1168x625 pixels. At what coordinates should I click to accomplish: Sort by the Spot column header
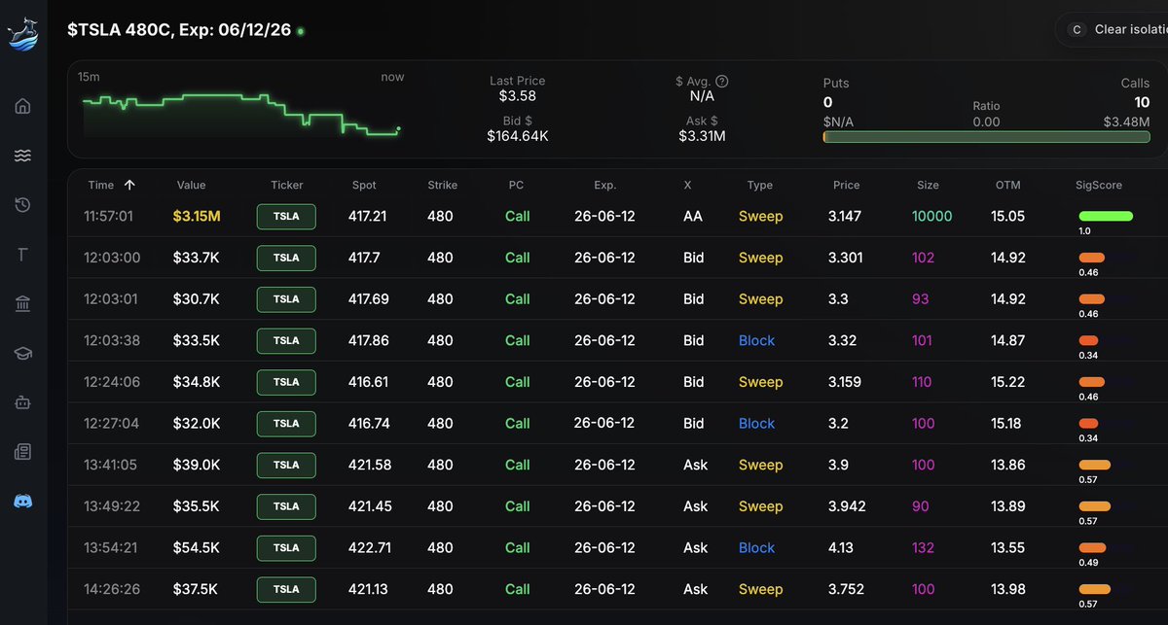click(364, 185)
